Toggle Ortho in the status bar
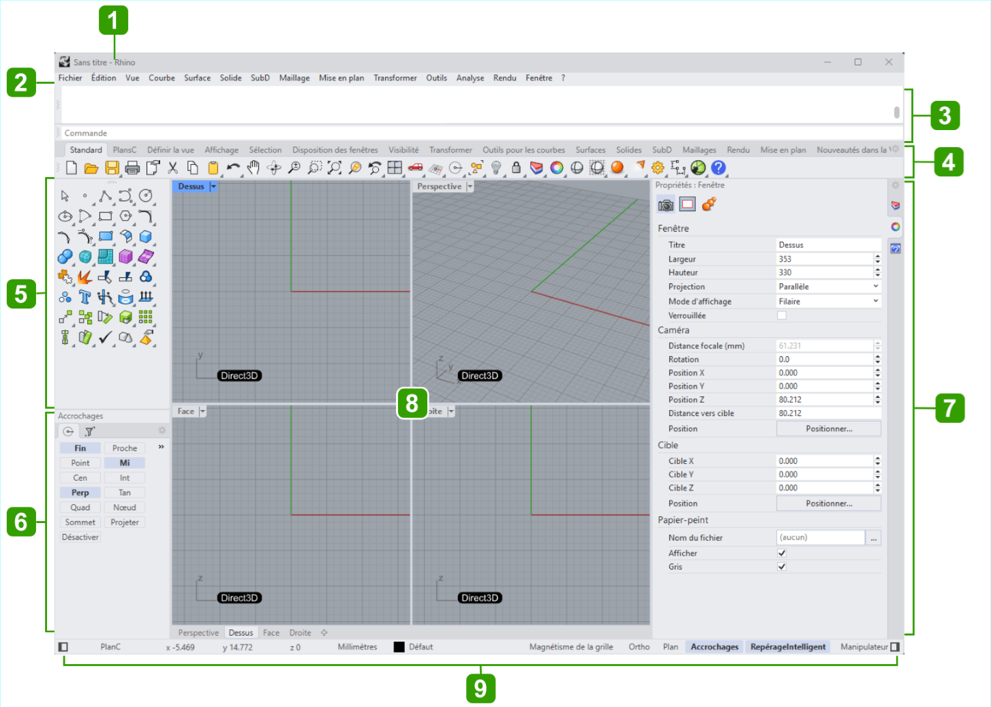Image resolution: width=991 pixels, height=707 pixels. pos(639,647)
